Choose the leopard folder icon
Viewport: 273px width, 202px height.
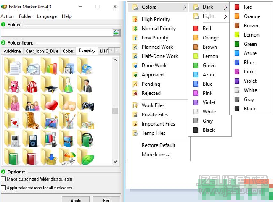(31, 121)
